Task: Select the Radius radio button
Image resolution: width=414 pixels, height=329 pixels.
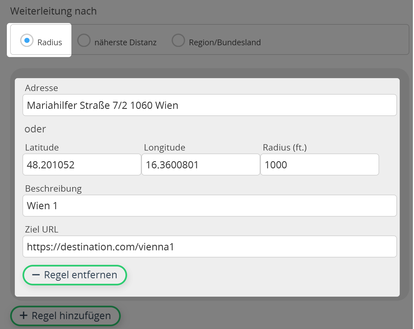Action: tap(27, 41)
